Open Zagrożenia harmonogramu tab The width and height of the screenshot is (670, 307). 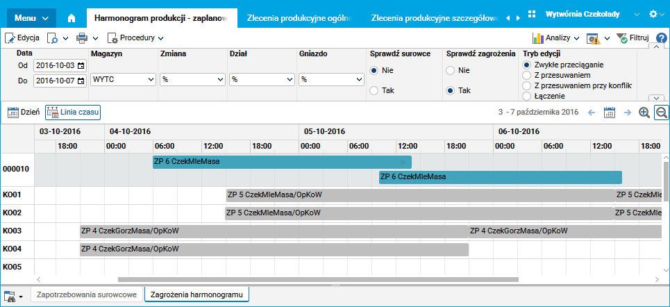[197, 294]
